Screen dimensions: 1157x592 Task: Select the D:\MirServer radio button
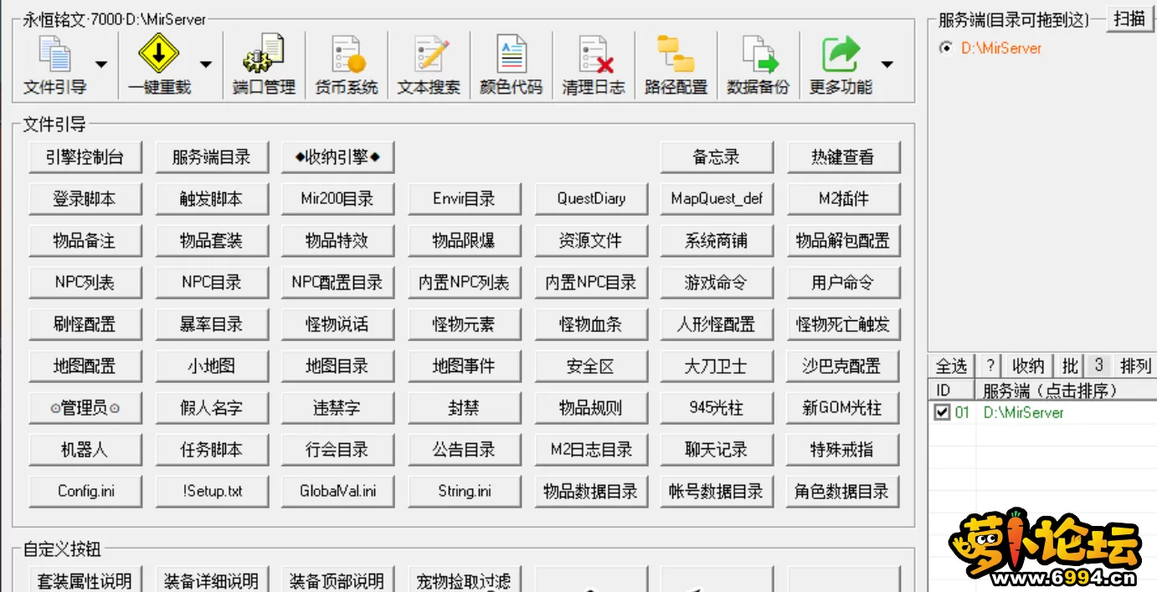point(946,48)
